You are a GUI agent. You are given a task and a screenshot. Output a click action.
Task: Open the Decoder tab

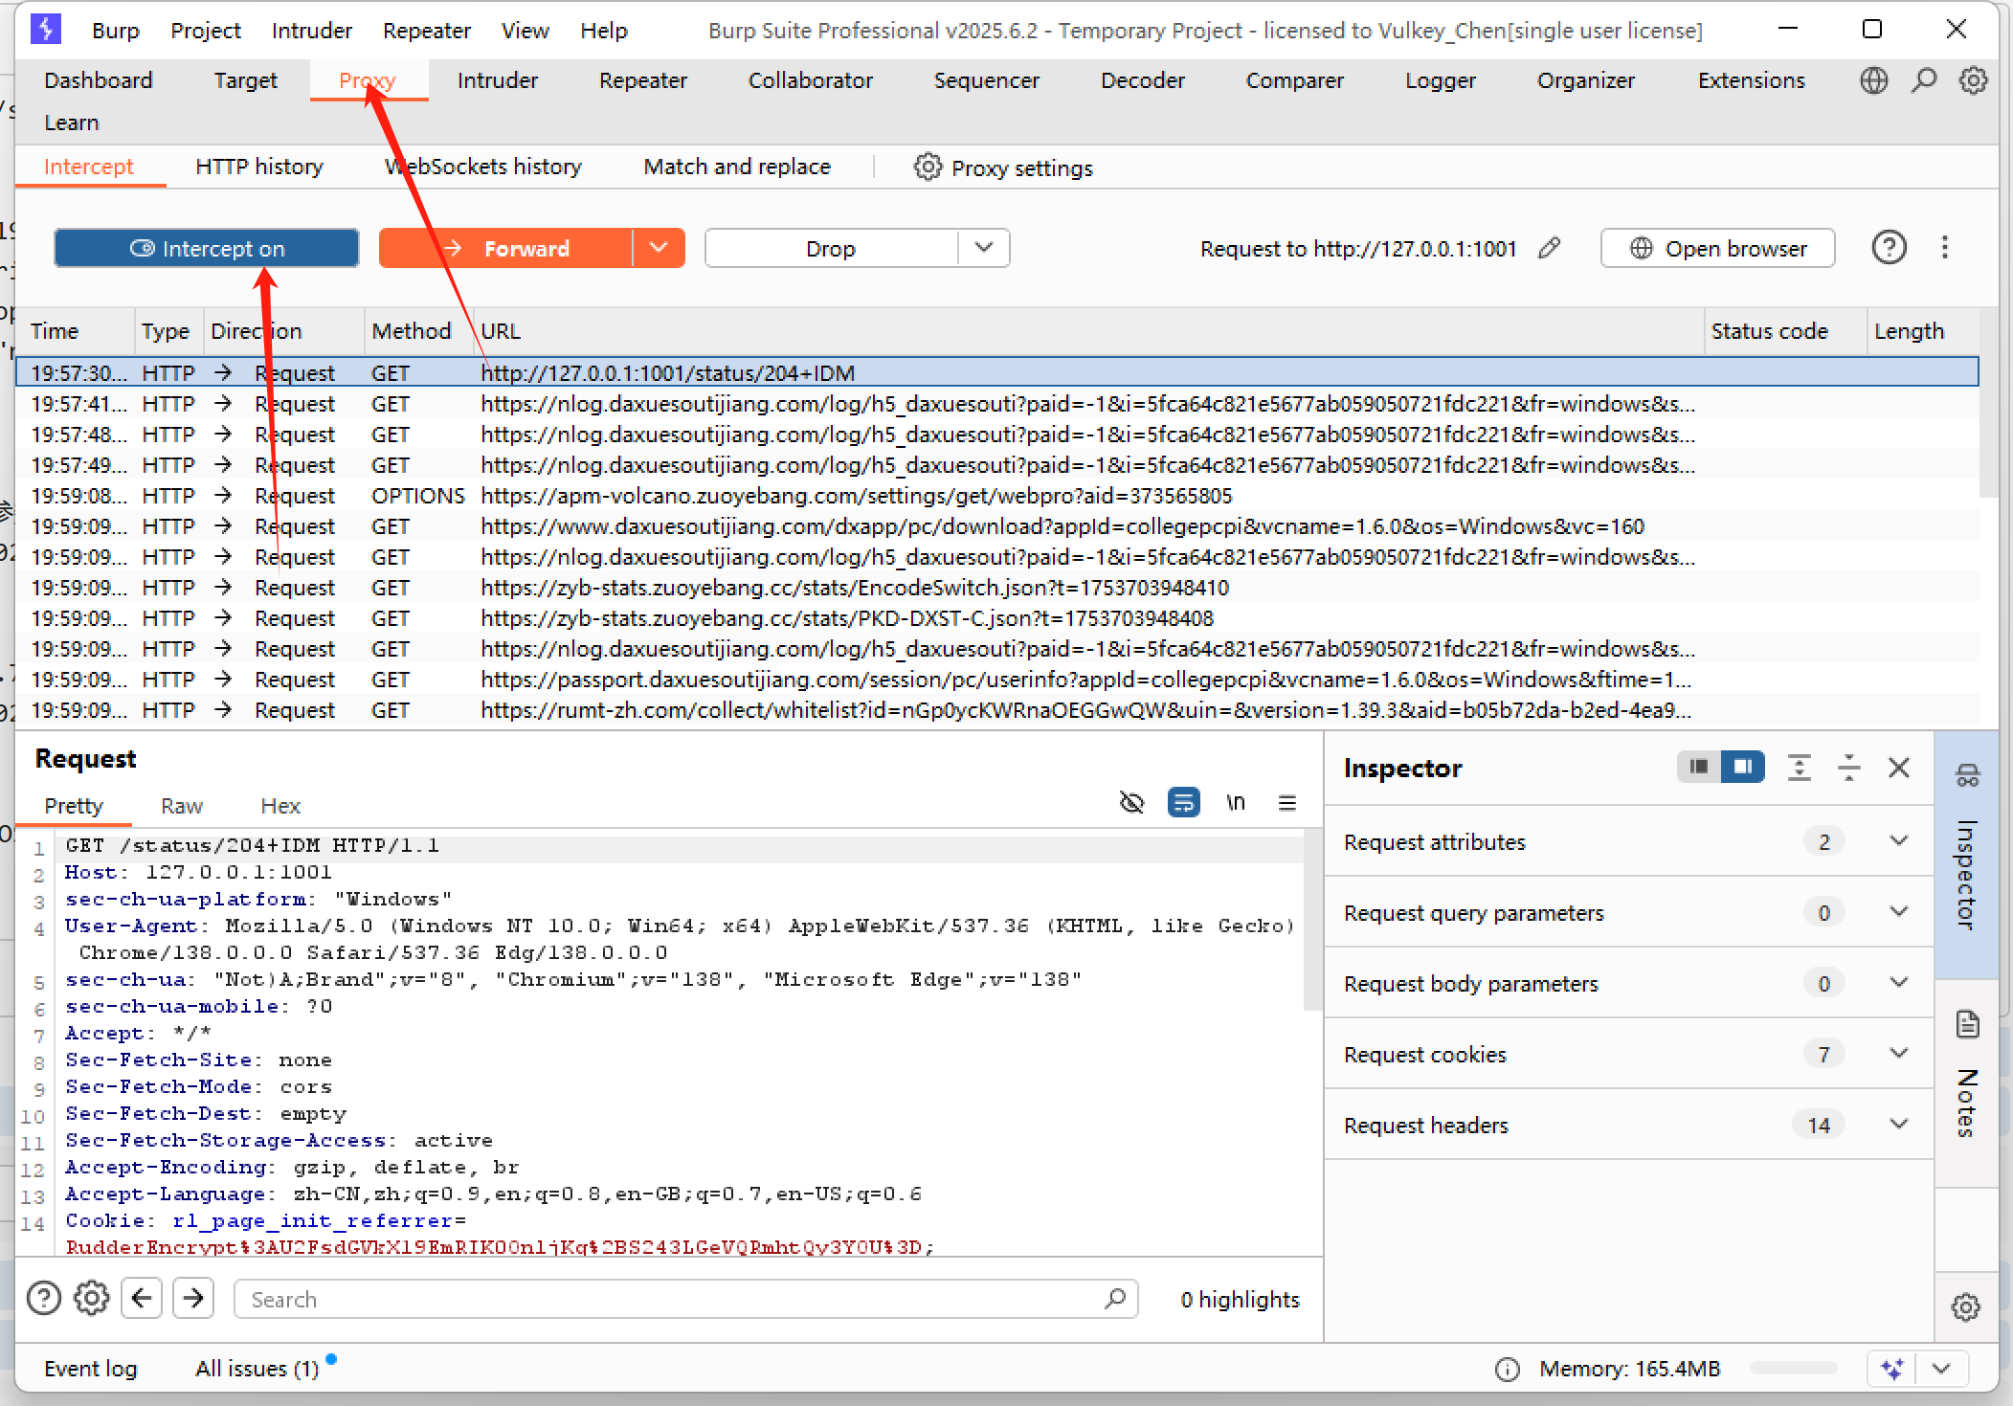[1142, 80]
